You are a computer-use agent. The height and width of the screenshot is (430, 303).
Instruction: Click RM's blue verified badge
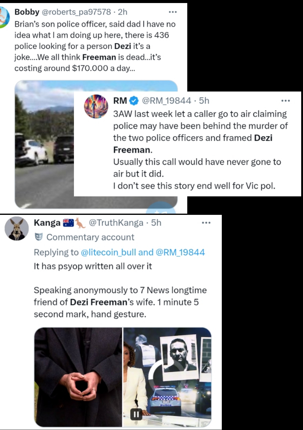point(134,101)
